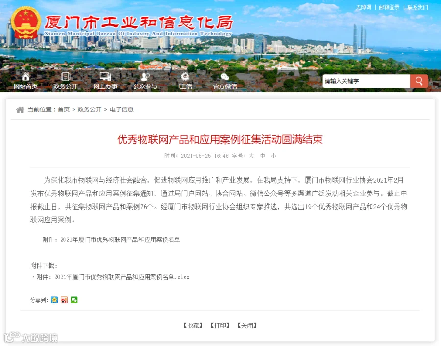Go to 政务公开 in breadcrumb
441x346 pixels.
pos(90,109)
